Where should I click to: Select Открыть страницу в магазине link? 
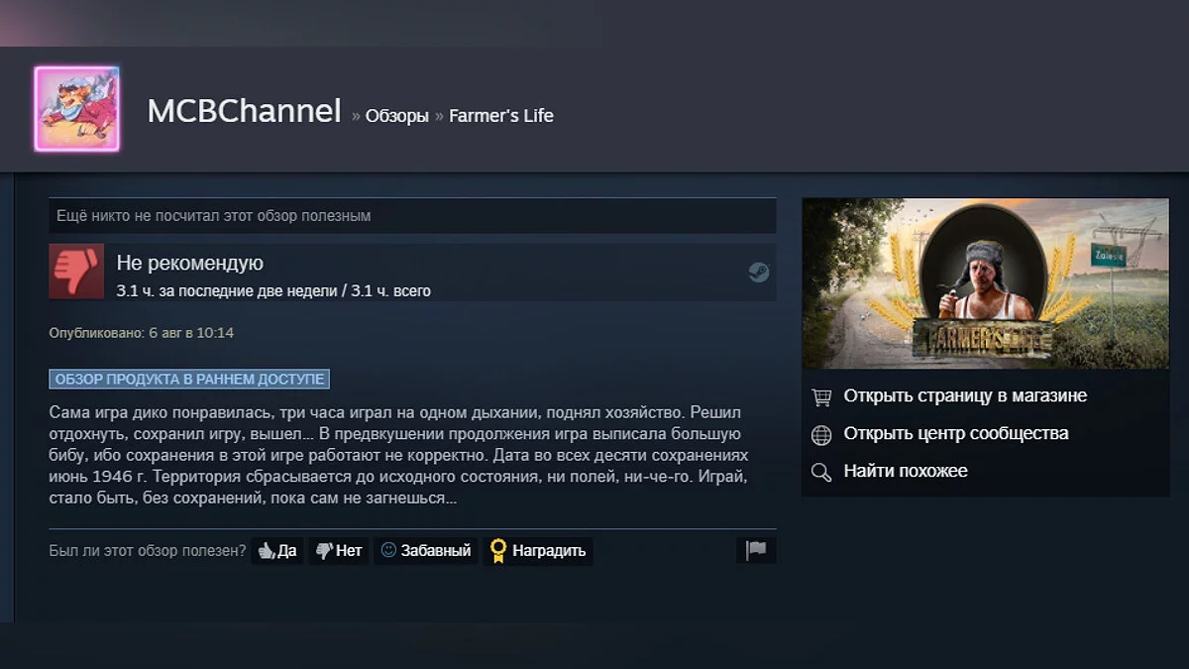[x=964, y=396]
